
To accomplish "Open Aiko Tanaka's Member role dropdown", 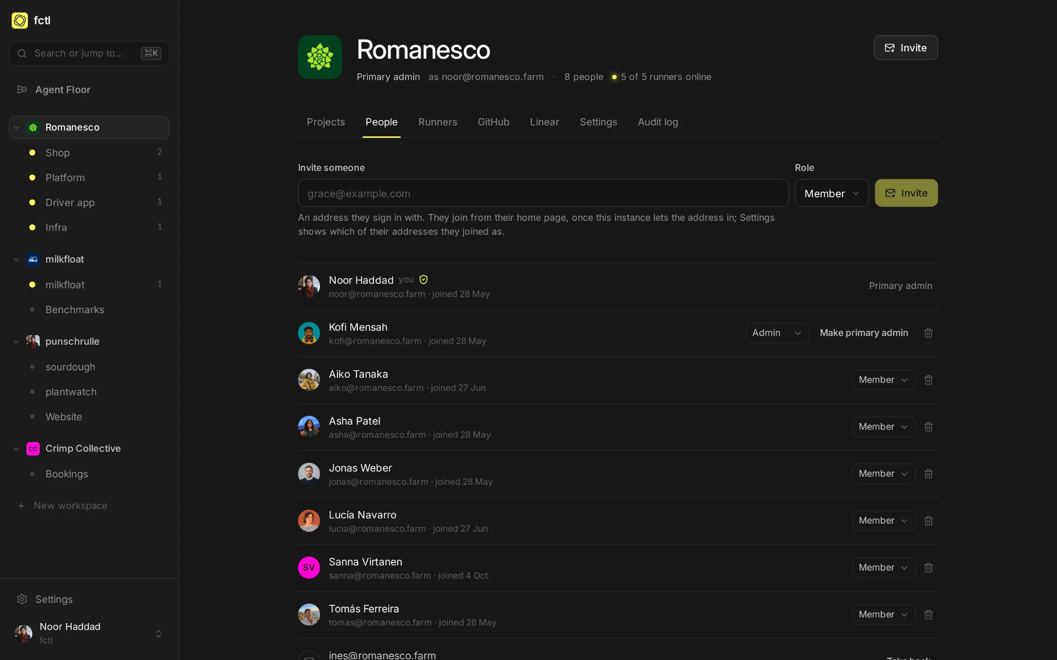I will click(x=884, y=380).
